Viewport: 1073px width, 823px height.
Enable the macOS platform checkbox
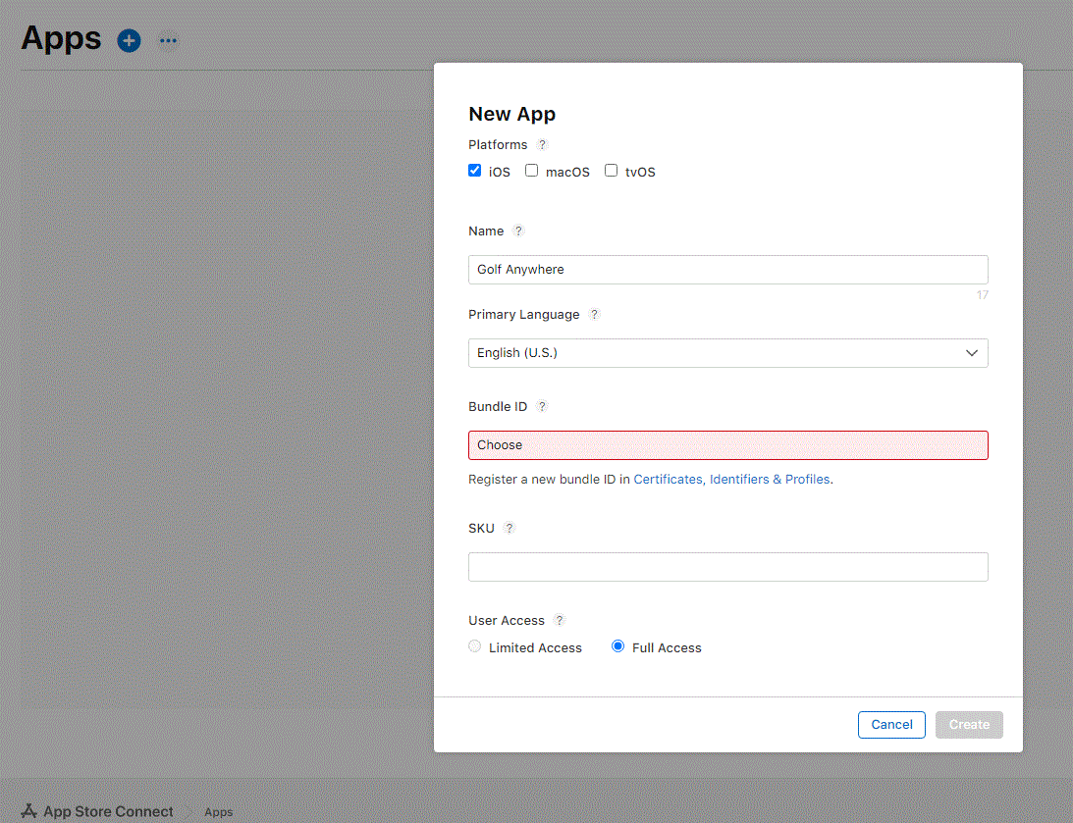coord(532,171)
